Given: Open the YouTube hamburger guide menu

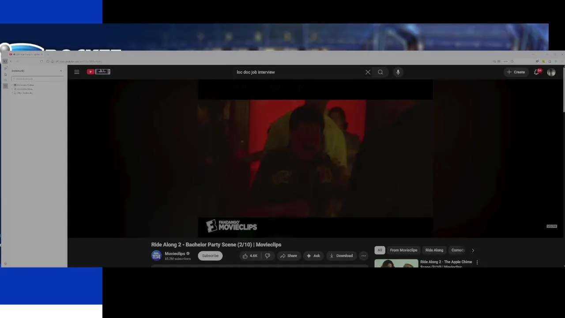Looking at the screenshot, I should 77,72.
